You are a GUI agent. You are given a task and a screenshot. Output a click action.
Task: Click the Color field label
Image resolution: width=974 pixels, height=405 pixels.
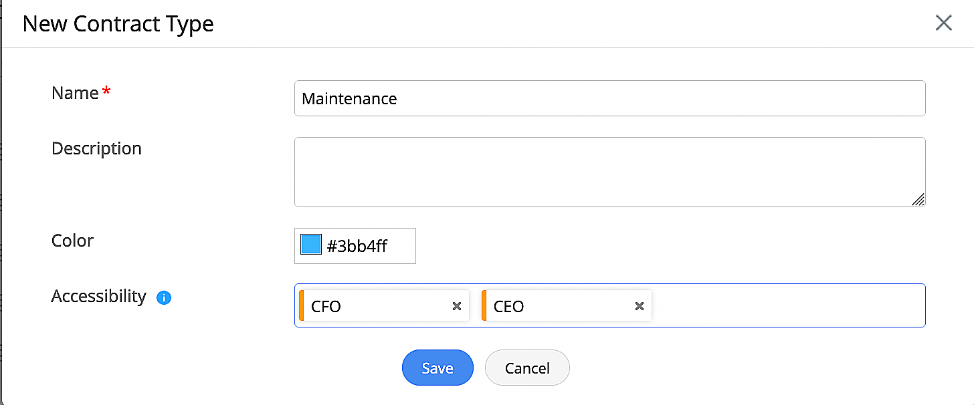(x=72, y=241)
